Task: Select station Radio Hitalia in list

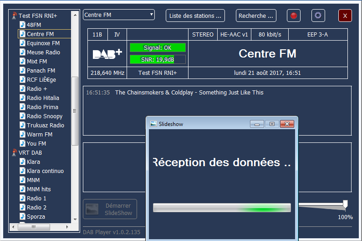Action: [43, 98]
